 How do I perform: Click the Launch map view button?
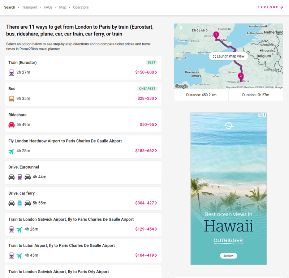coord(228,56)
